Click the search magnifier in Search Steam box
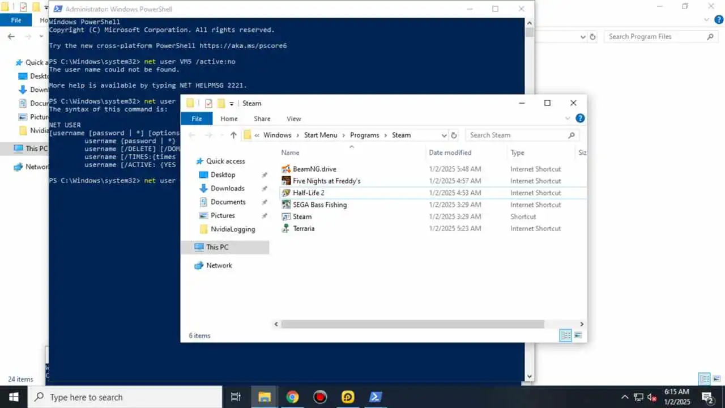 pyautogui.click(x=571, y=135)
